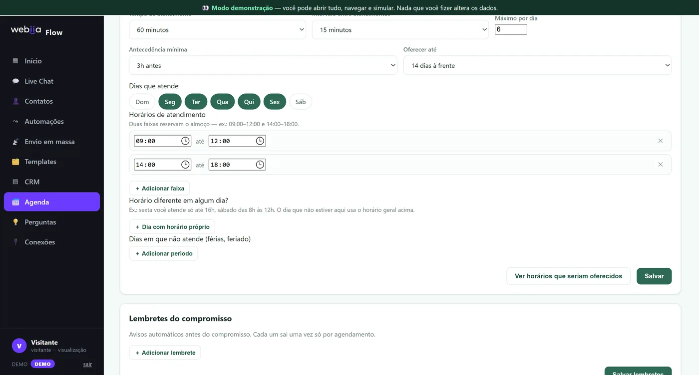699x375 pixels.
Task: Remove the 14:00–18:00 time range
Action: point(661,165)
